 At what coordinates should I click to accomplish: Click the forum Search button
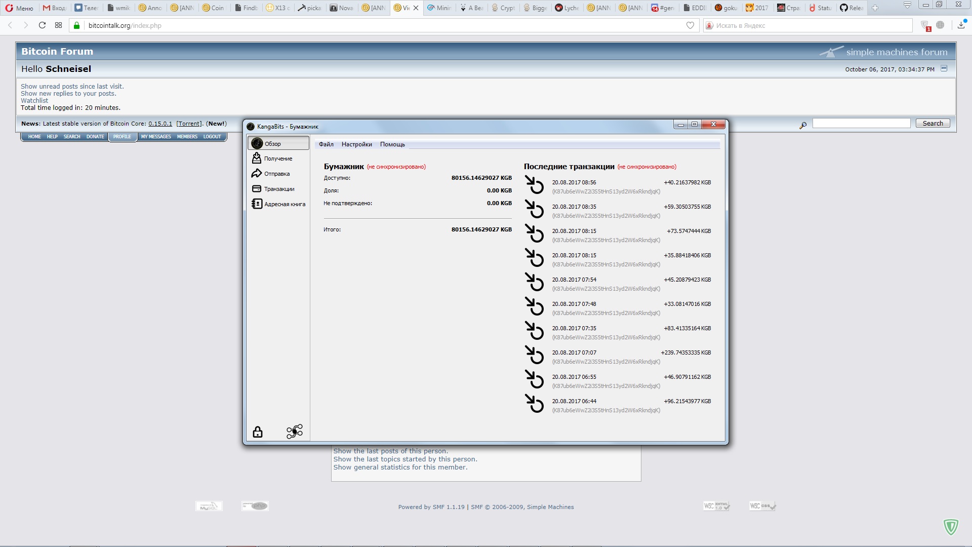coord(933,123)
